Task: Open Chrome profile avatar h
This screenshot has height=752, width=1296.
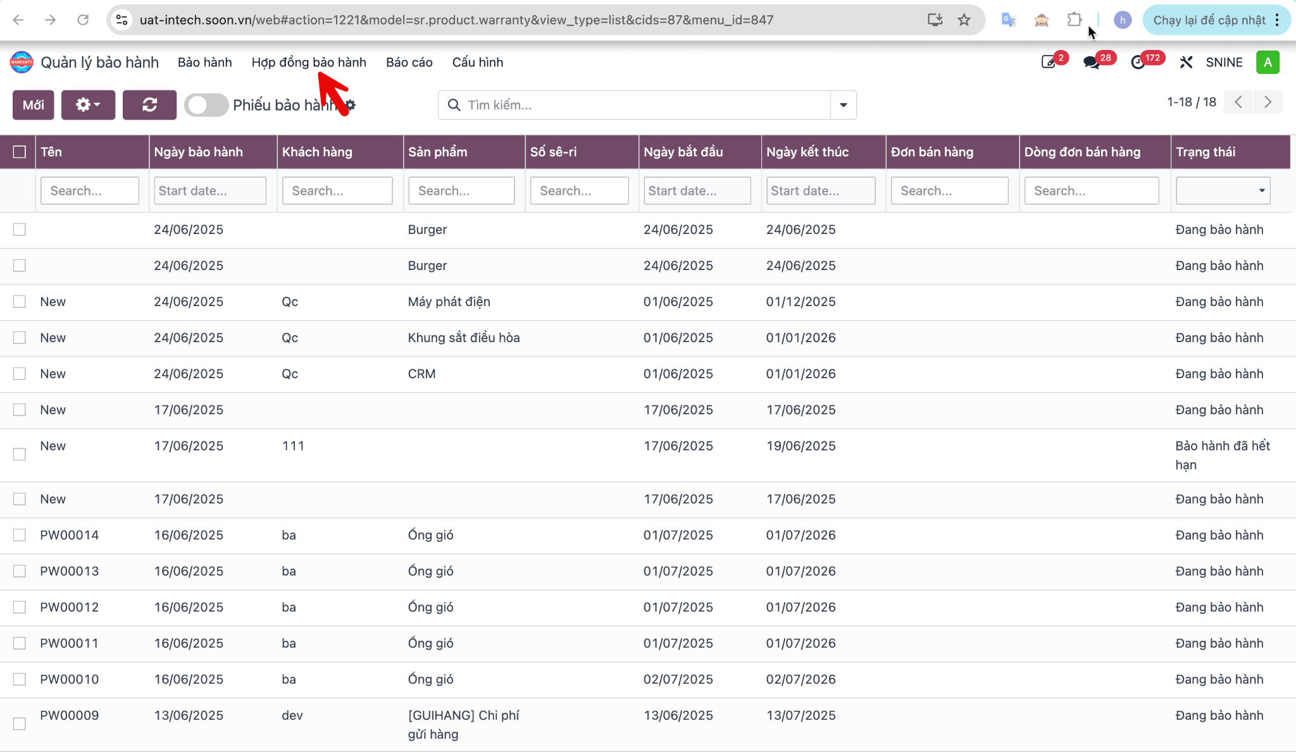Action: [x=1122, y=20]
